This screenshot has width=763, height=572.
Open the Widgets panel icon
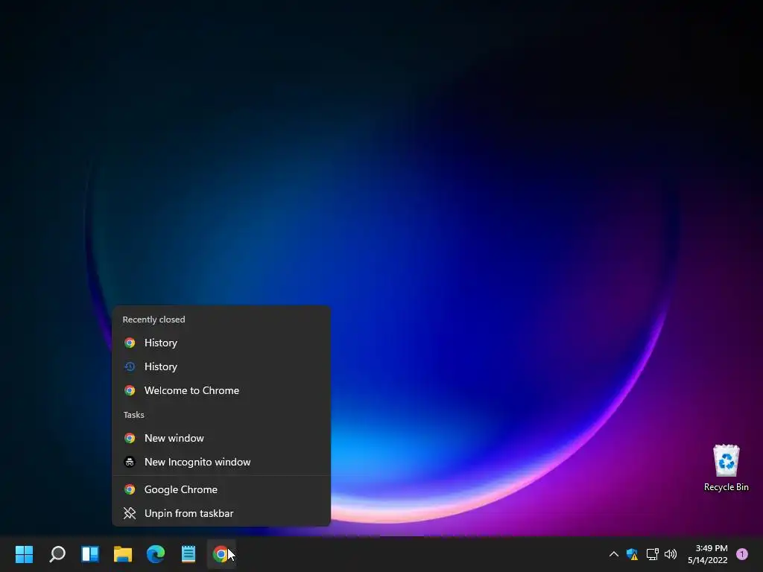[x=90, y=554]
